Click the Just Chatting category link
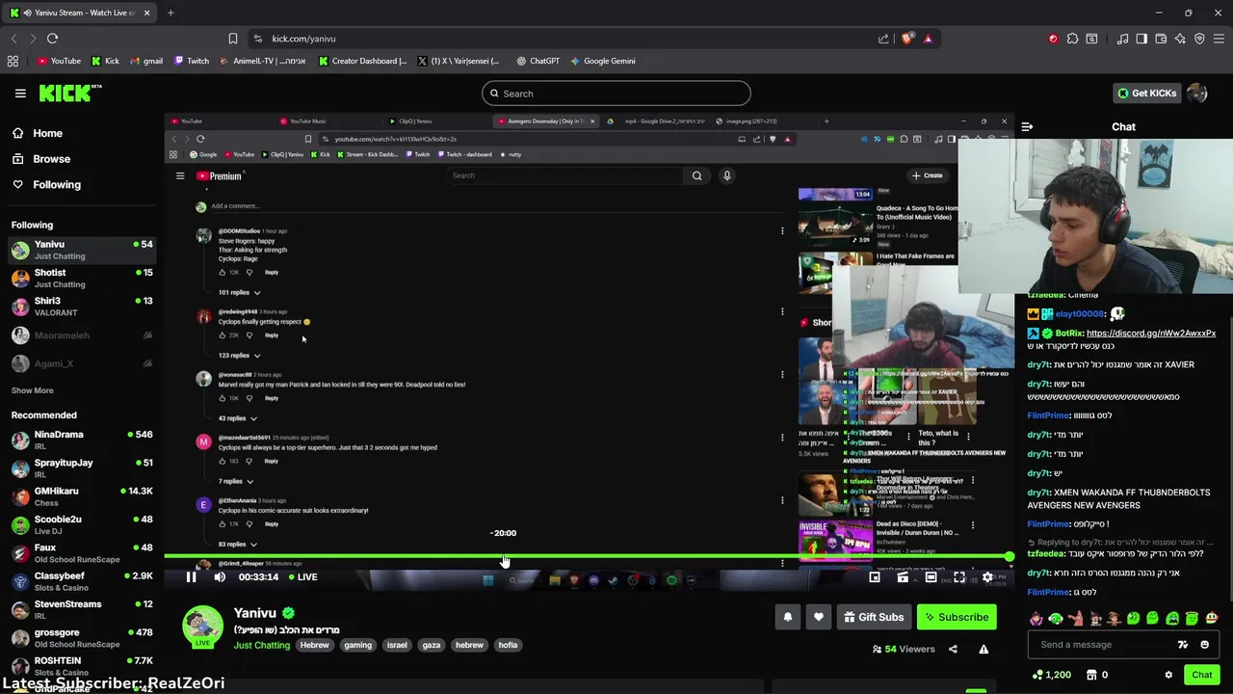The width and height of the screenshot is (1233, 694). 261,645
